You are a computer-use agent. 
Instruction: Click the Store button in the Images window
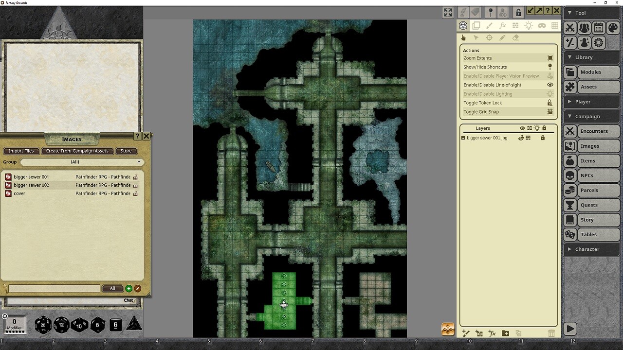[x=126, y=151]
